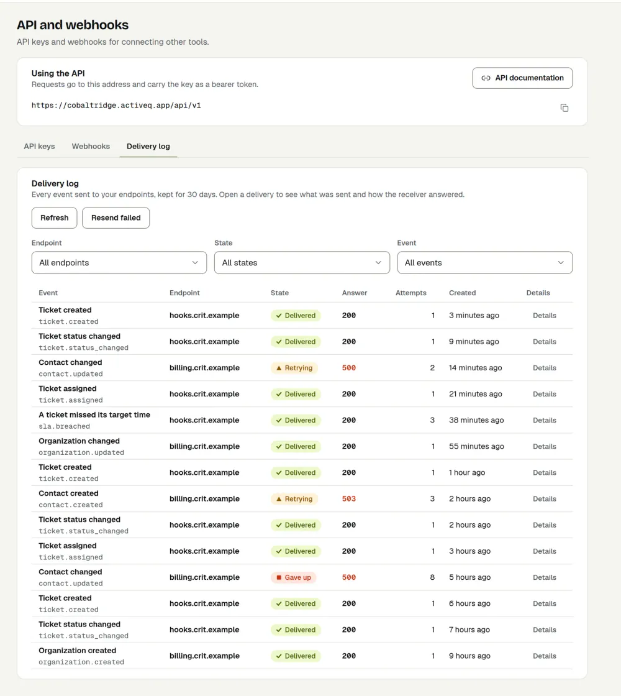Switch to the Webhooks tab
Image resolution: width=621 pixels, height=696 pixels.
coord(91,147)
